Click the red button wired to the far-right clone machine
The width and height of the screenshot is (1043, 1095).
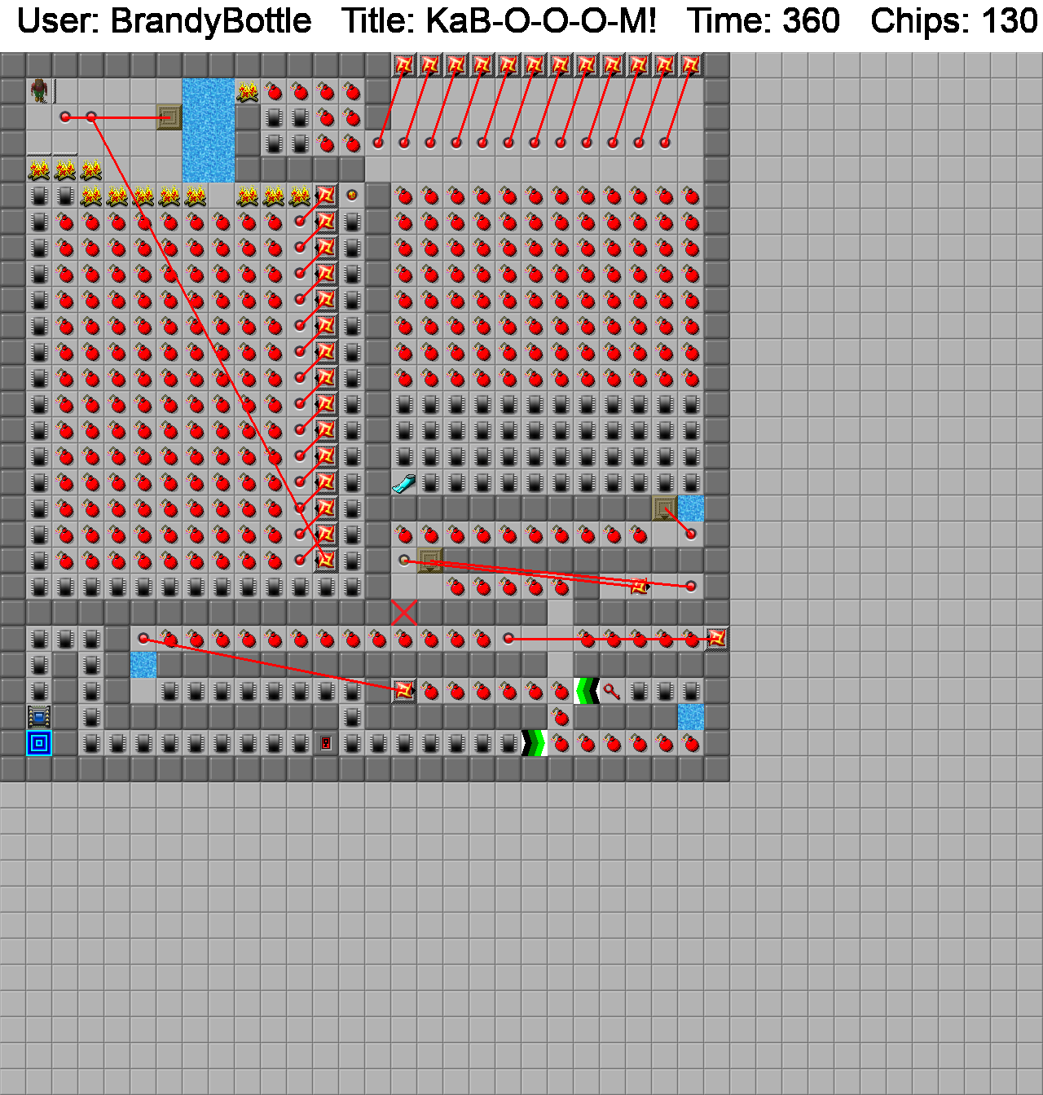(x=508, y=640)
